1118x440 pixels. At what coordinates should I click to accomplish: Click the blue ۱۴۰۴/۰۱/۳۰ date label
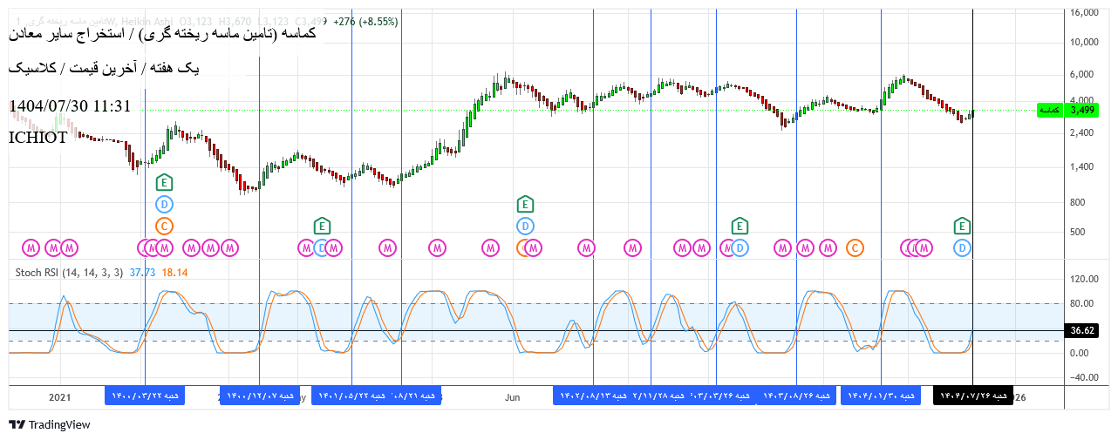click(881, 396)
